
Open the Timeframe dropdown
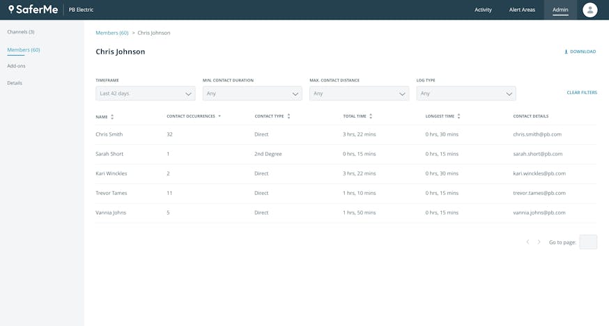coord(145,93)
